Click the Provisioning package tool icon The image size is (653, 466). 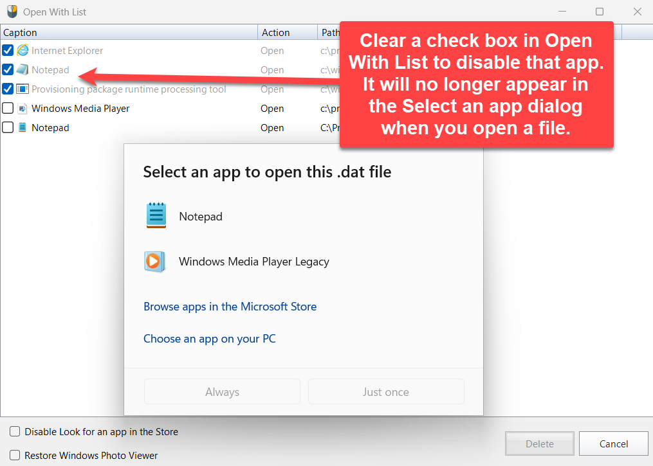coord(23,89)
